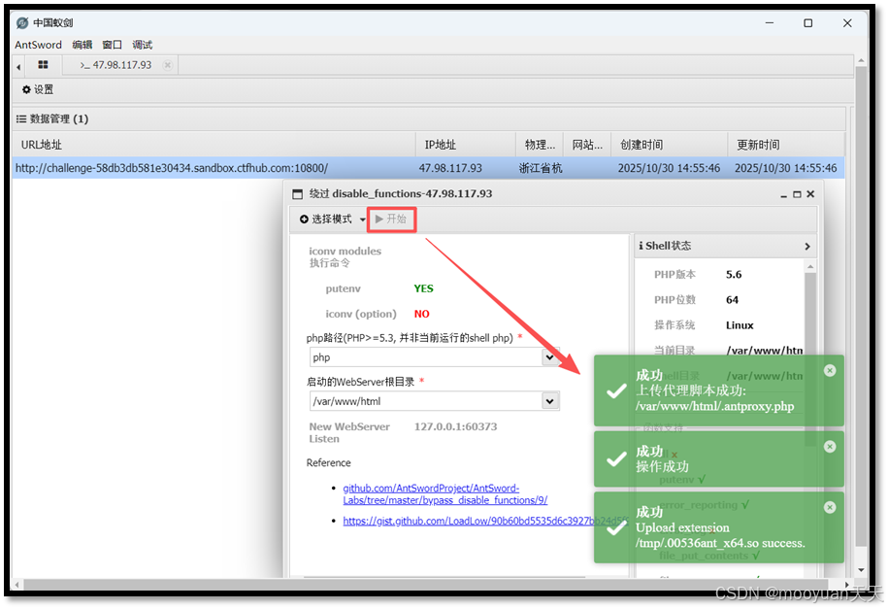Open the 窗口 menu
The height and width of the screenshot is (609, 888).
point(113,45)
